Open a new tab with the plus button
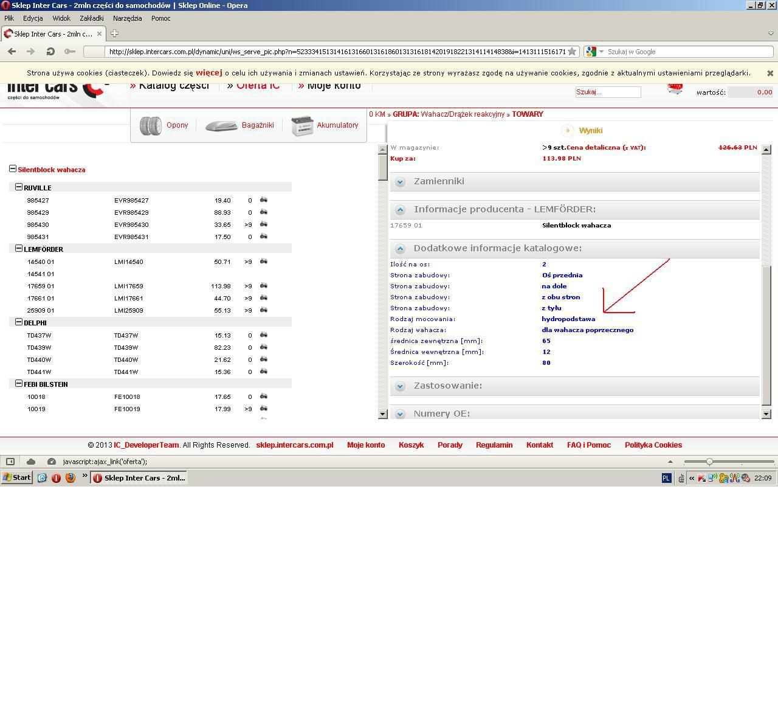 tap(114, 33)
